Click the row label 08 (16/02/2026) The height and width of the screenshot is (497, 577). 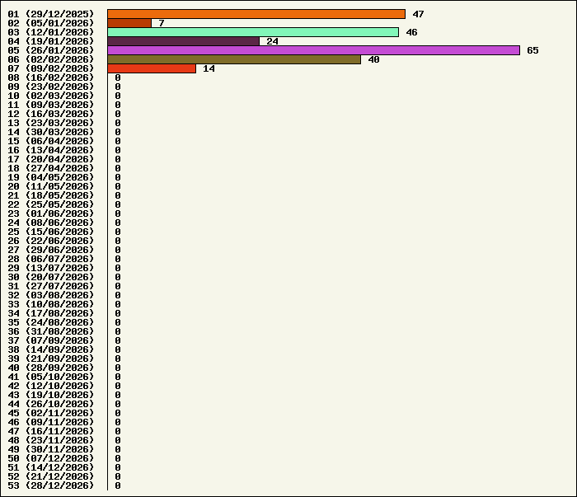(51, 77)
